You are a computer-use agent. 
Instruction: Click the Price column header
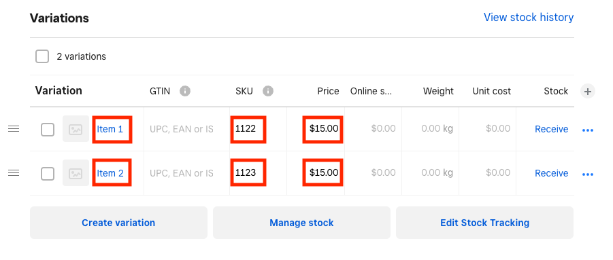[328, 91]
